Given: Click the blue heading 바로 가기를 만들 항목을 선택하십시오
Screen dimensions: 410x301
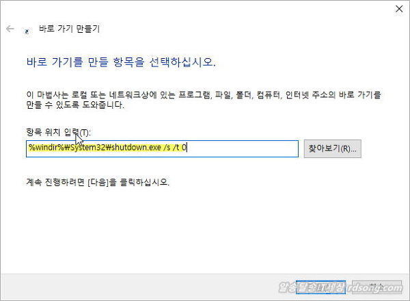Looking at the screenshot, I should (x=121, y=62).
